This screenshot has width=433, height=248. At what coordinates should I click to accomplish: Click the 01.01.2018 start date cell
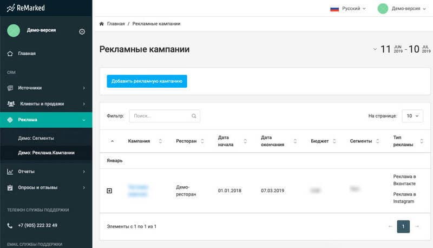229,191
